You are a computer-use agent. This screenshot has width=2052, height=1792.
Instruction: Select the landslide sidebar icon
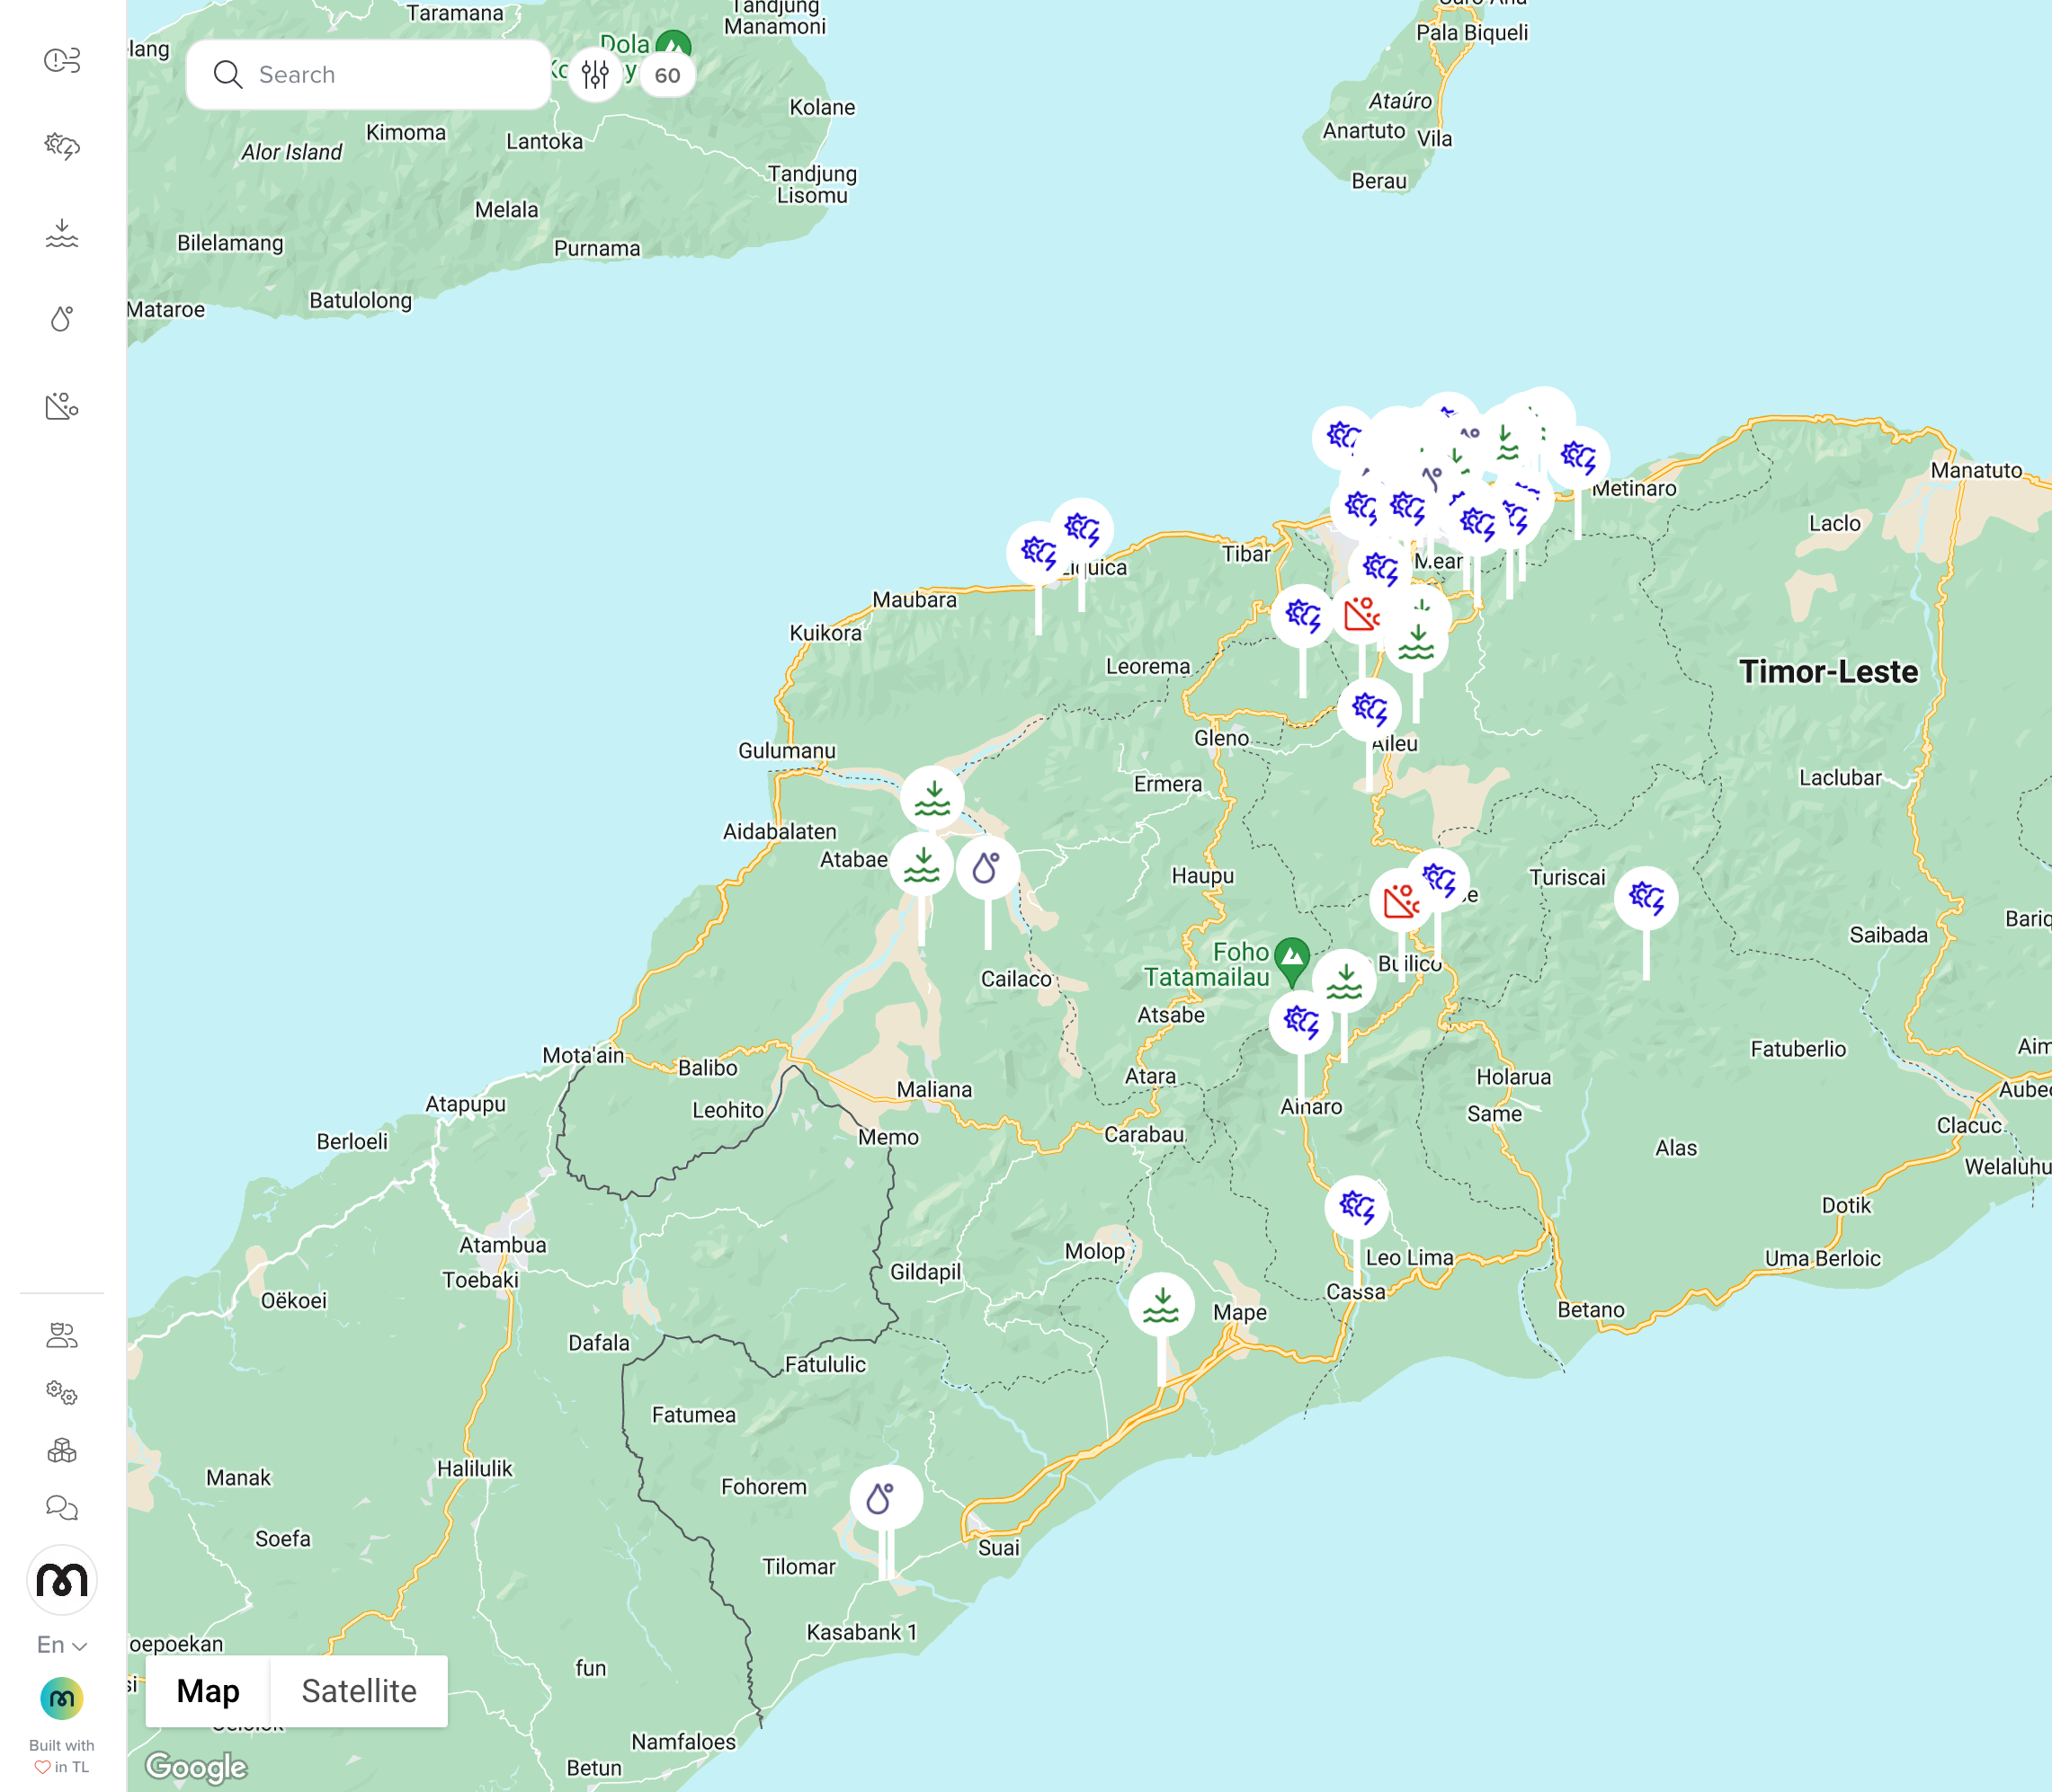[62, 406]
